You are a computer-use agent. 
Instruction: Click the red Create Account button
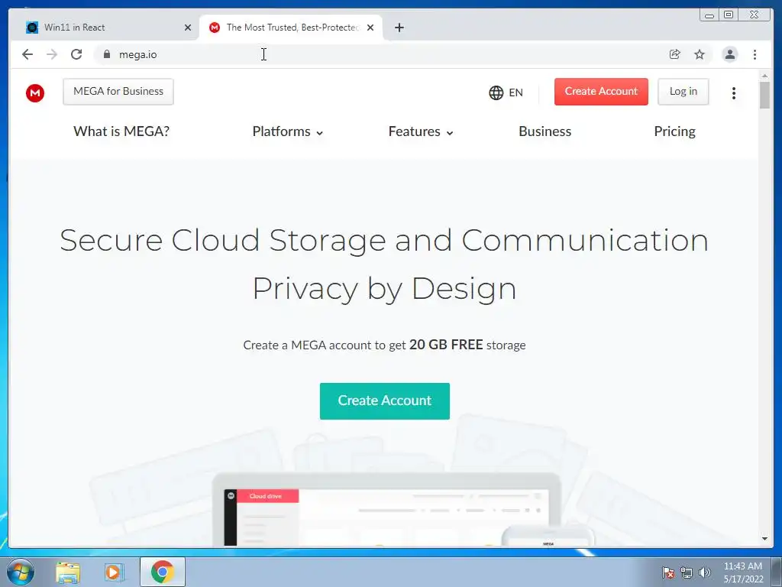(x=601, y=92)
